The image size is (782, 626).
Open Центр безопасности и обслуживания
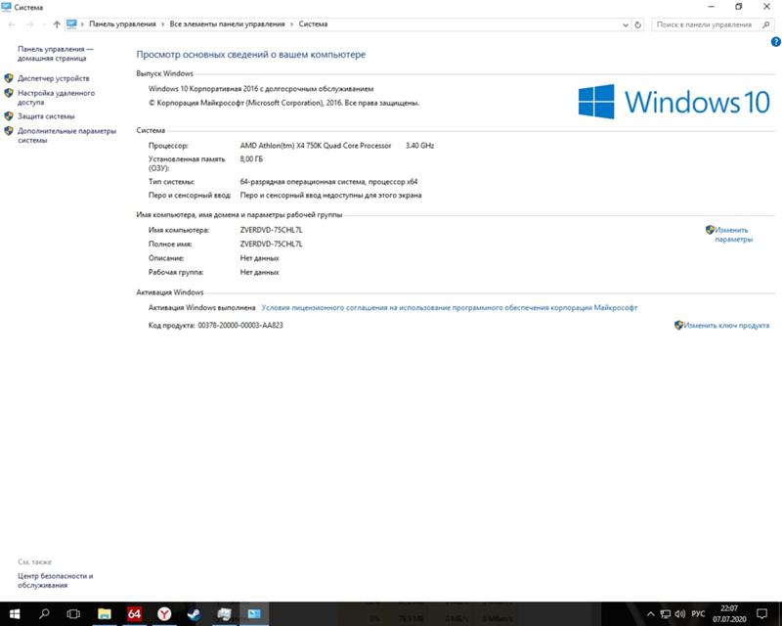[56, 581]
